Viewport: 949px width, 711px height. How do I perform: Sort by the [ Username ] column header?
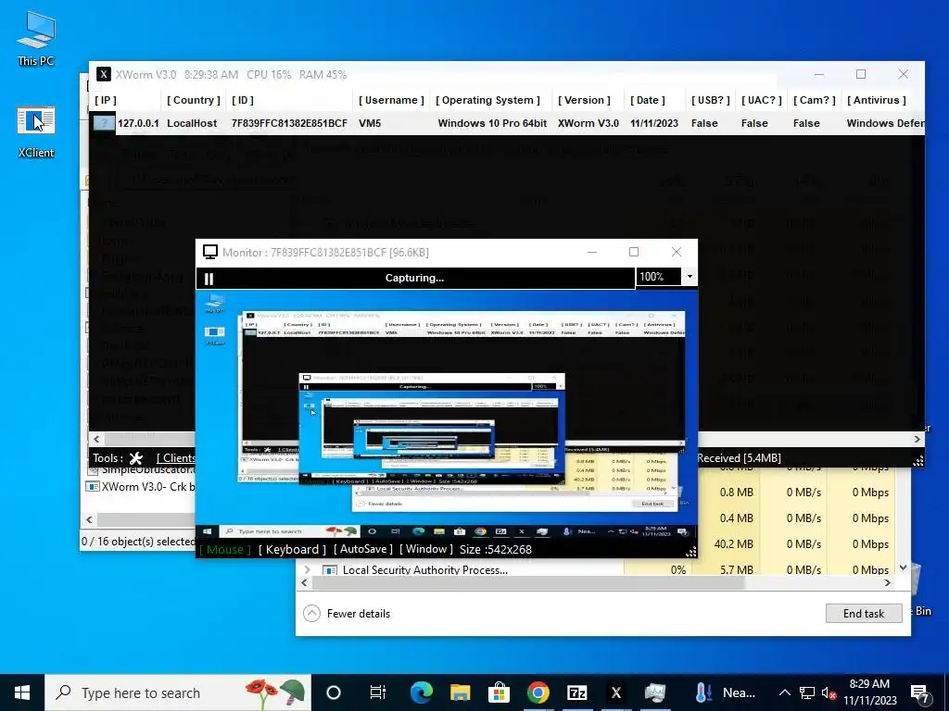pos(391,100)
